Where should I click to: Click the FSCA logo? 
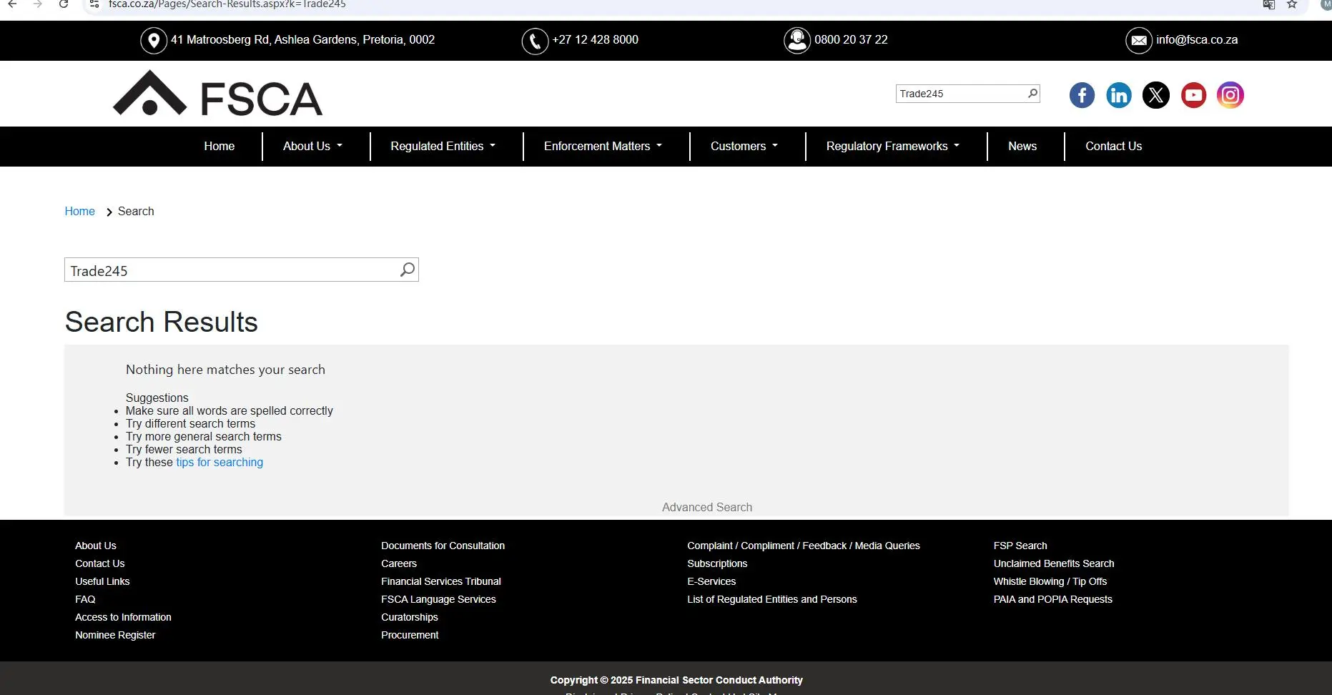[218, 94]
